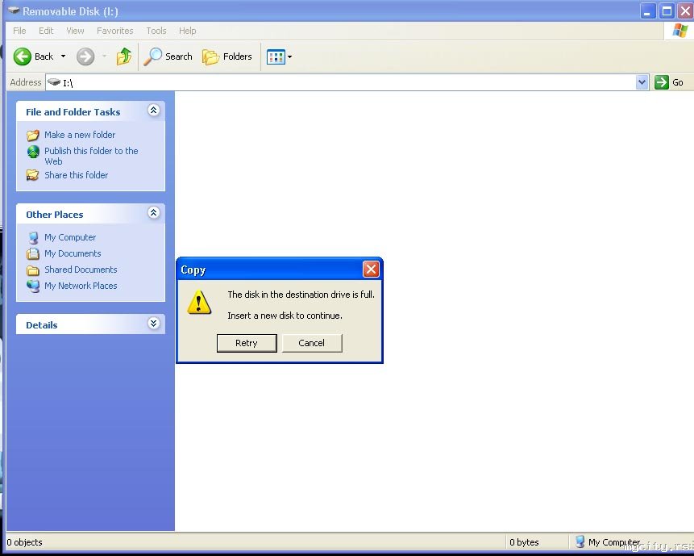Image resolution: width=694 pixels, height=556 pixels.
Task: Click the My Network Places icon
Action: point(33,286)
